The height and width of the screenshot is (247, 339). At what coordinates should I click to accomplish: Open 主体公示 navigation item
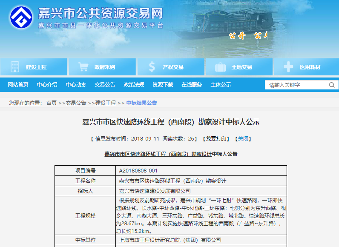tap(221, 85)
